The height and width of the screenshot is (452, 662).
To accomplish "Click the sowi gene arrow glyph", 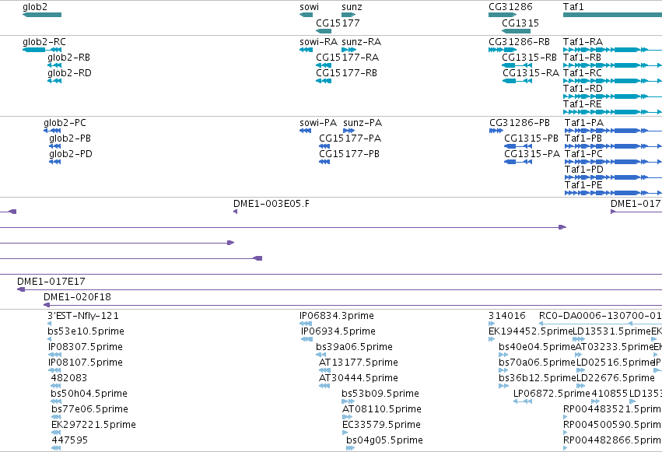I will click(306, 15).
